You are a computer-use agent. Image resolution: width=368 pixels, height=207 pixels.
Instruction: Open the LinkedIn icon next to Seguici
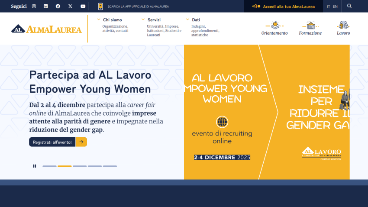coord(46,6)
